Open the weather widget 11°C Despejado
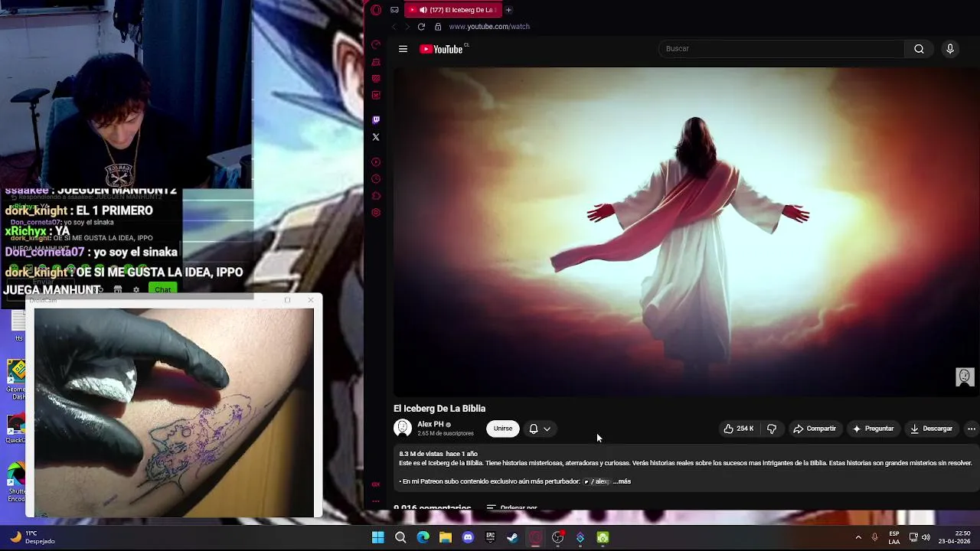The height and width of the screenshot is (551, 980). [x=32, y=537]
